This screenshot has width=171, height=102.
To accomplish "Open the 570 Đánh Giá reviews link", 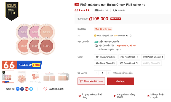I will [x=101, y=10].
